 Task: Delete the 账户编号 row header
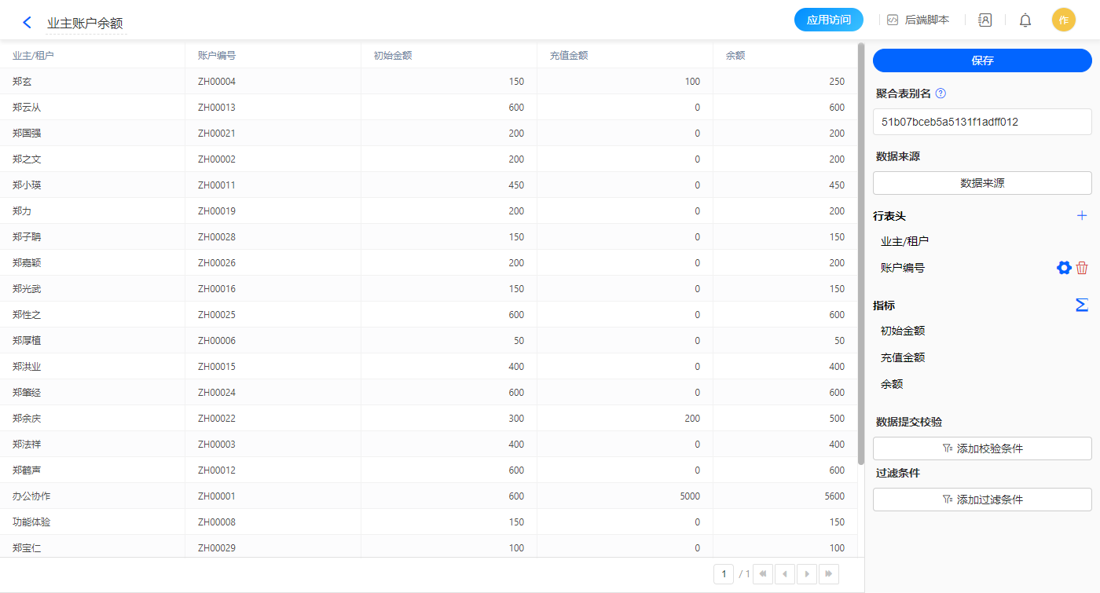point(1082,268)
